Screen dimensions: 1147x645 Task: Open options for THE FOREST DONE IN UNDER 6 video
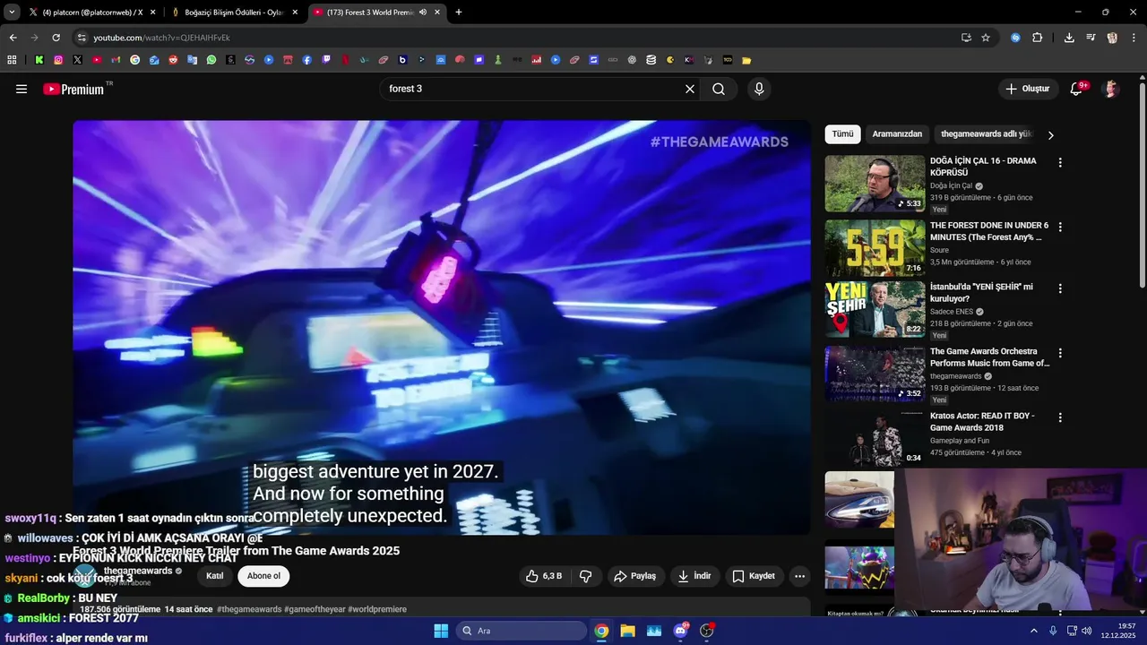1060,228
